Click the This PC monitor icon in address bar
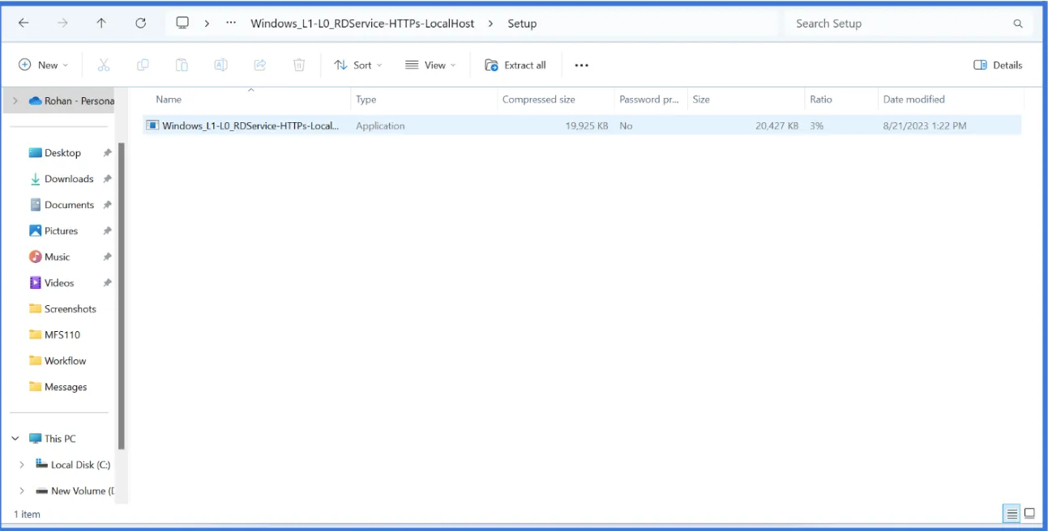Screen dimensions: 1048x531 [x=182, y=23]
